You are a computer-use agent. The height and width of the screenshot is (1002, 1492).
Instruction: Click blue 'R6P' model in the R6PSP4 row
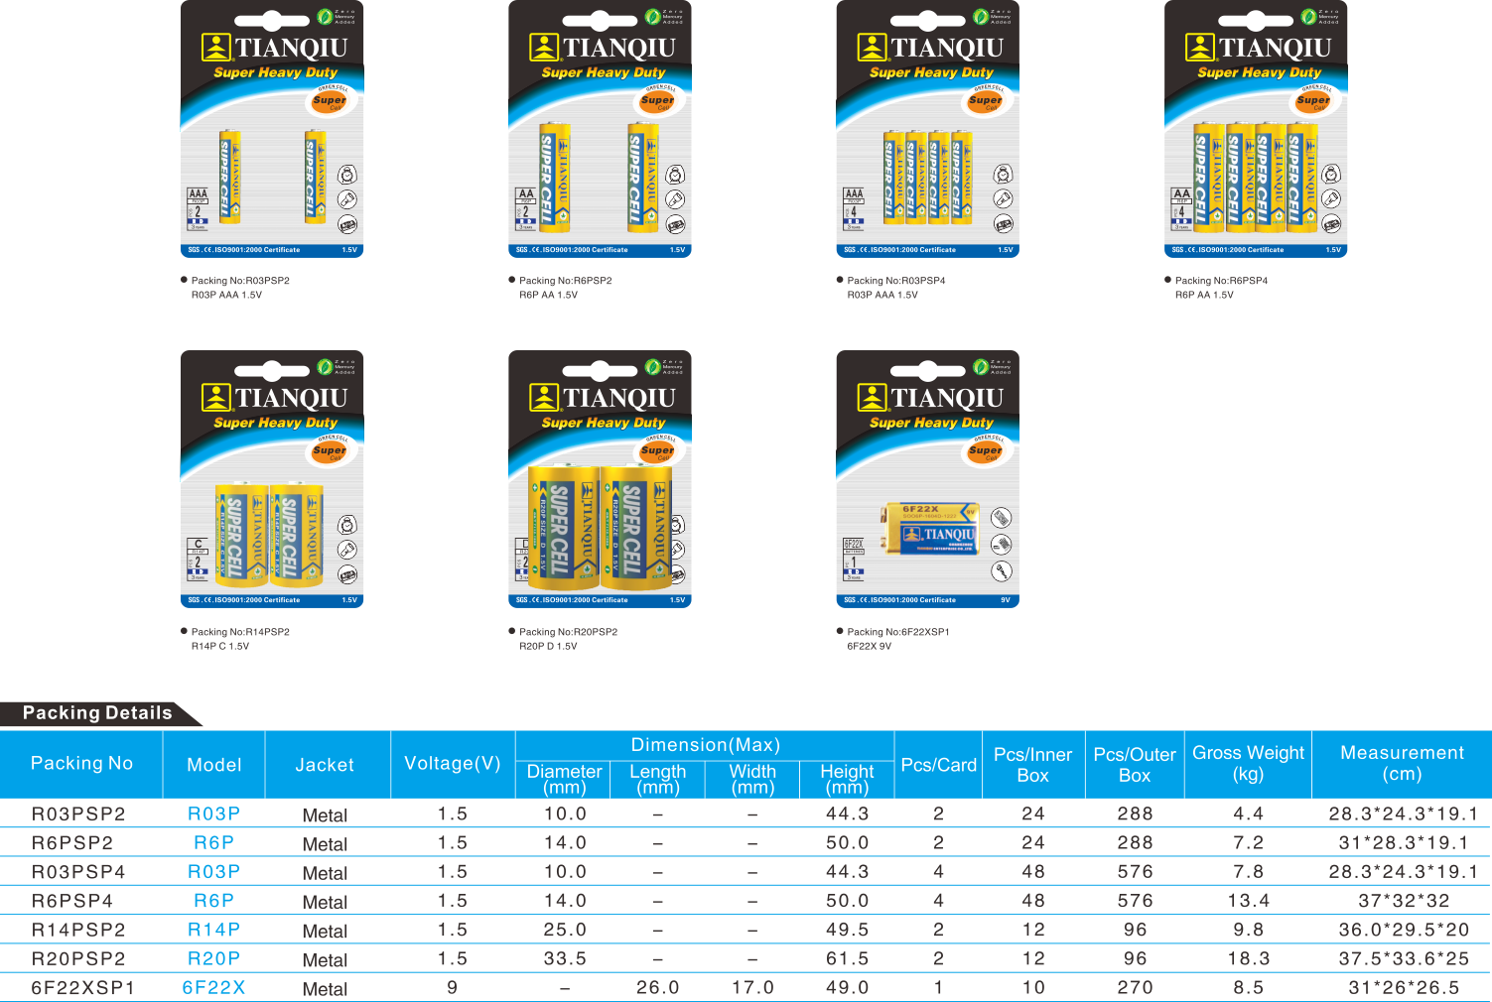coord(214,901)
